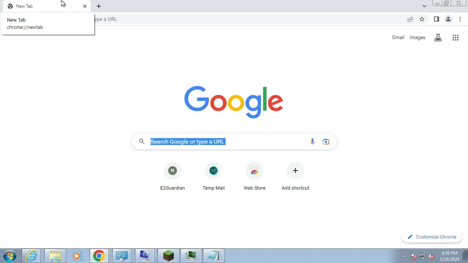Click the Show desktop strip by the clock

[x=465, y=256]
